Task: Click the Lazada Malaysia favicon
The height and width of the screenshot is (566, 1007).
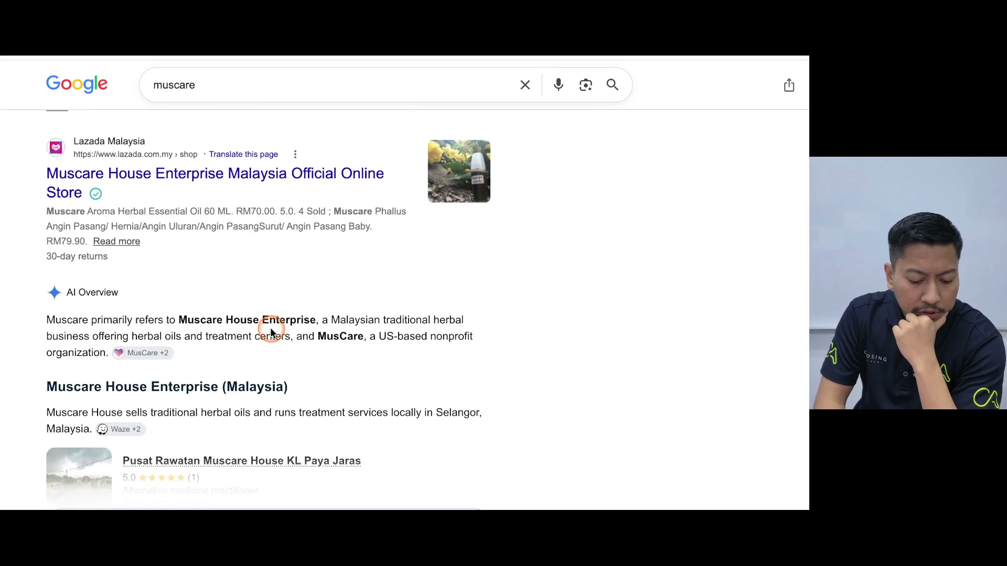Action: pyautogui.click(x=56, y=148)
